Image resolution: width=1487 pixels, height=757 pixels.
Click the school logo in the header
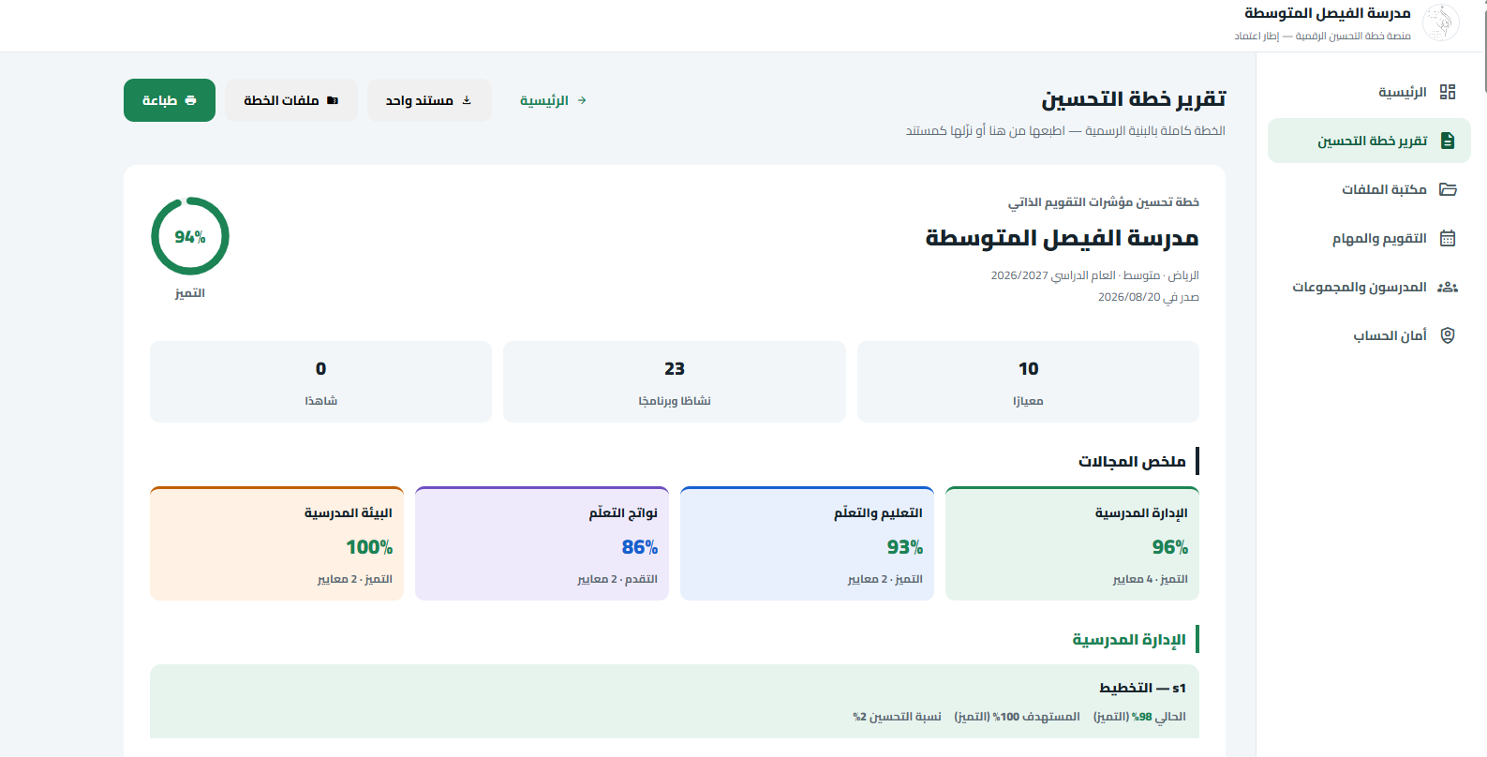click(1441, 22)
